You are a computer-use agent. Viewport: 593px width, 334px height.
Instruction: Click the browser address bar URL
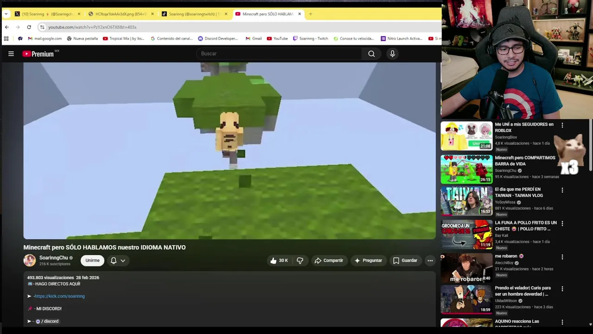[92, 27]
